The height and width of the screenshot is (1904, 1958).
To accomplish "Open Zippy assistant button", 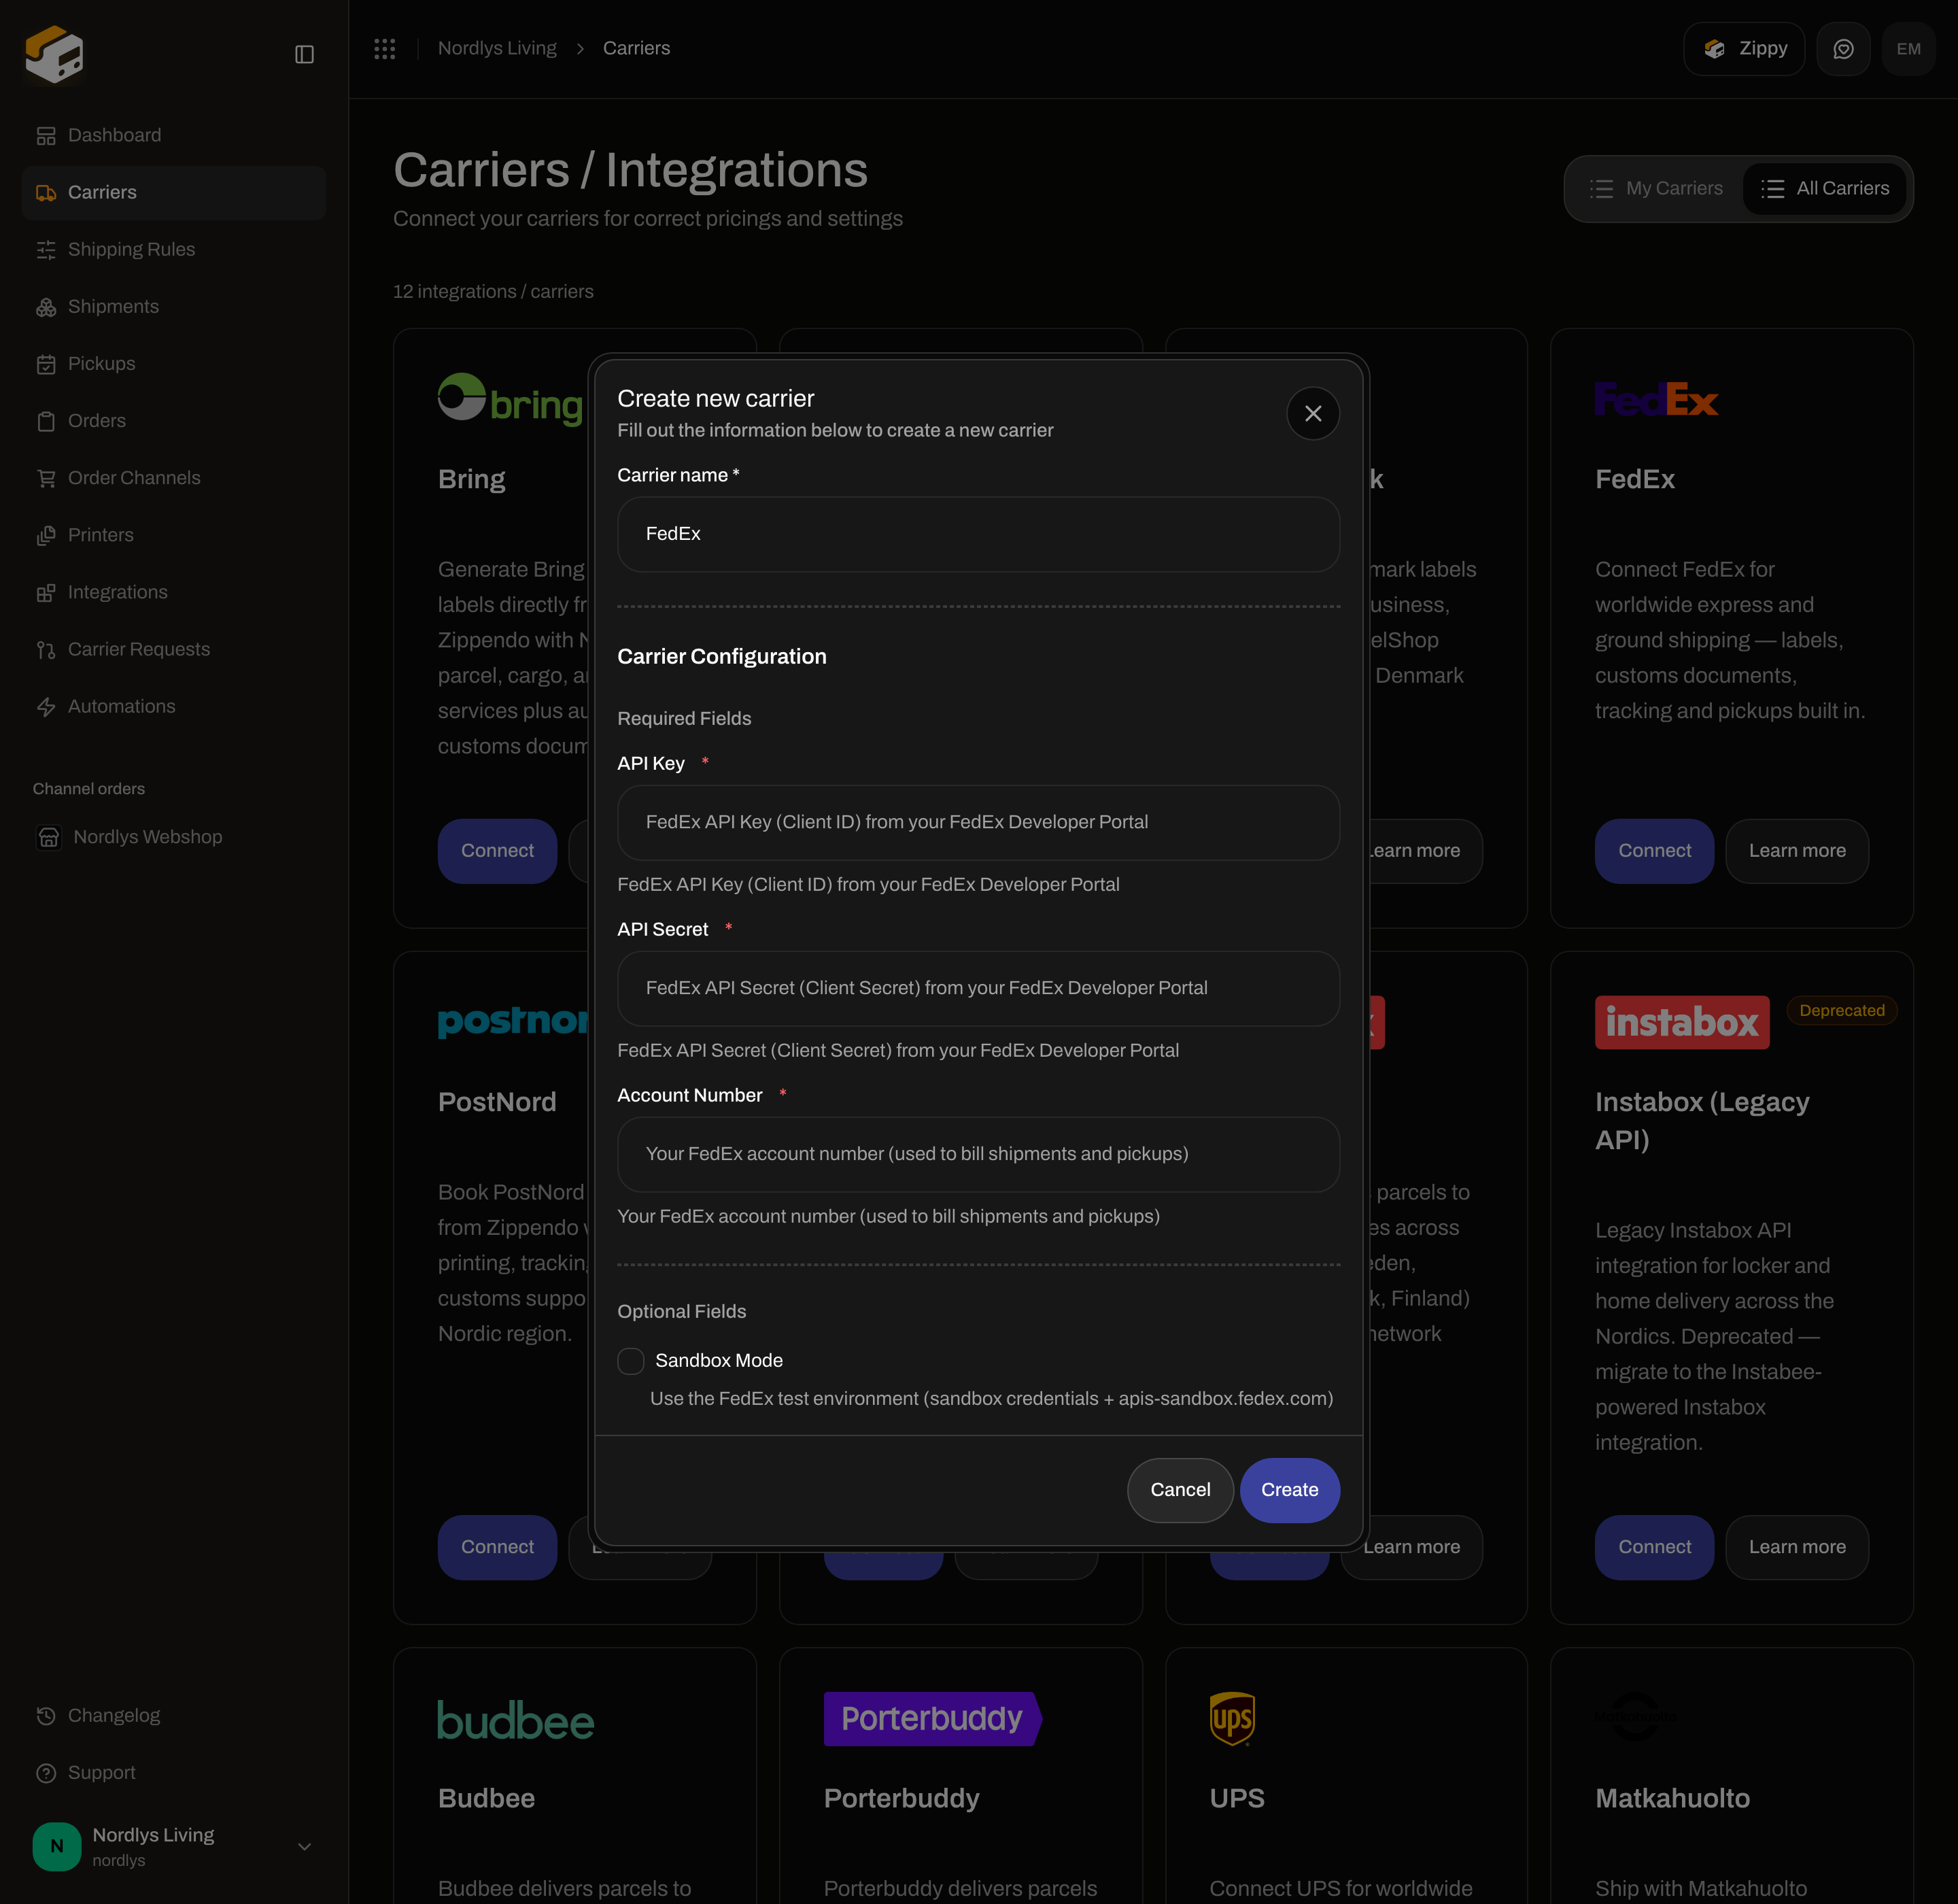I will [x=1743, y=49].
